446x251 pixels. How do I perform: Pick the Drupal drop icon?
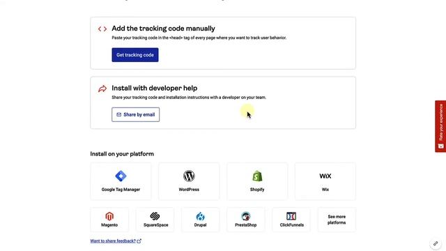pyautogui.click(x=200, y=217)
